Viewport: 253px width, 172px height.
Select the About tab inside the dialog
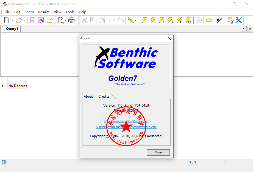click(x=88, y=96)
